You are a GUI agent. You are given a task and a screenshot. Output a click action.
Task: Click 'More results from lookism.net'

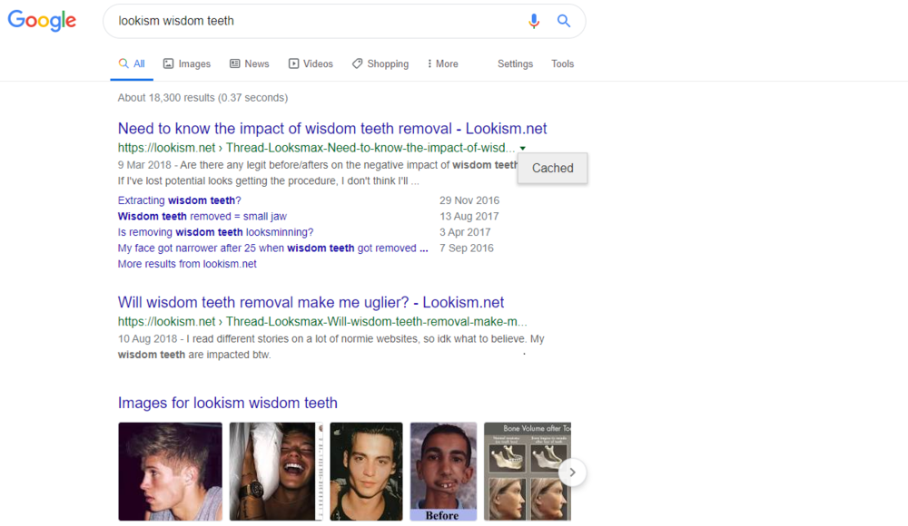(187, 264)
